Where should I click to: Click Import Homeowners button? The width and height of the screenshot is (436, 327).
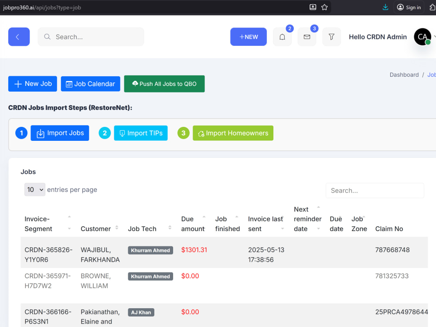point(233,133)
